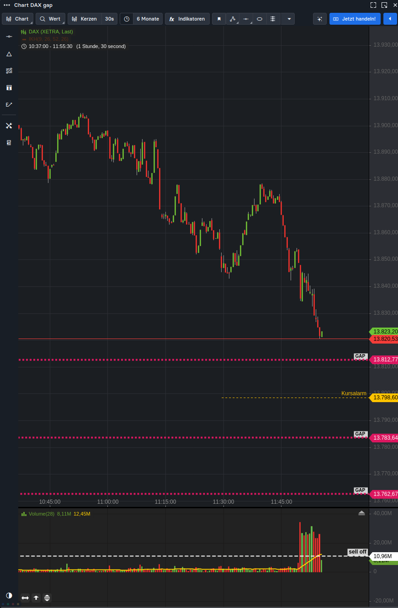Click the yellow Kursalarm price label
398x608 pixels.
click(x=384, y=398)
